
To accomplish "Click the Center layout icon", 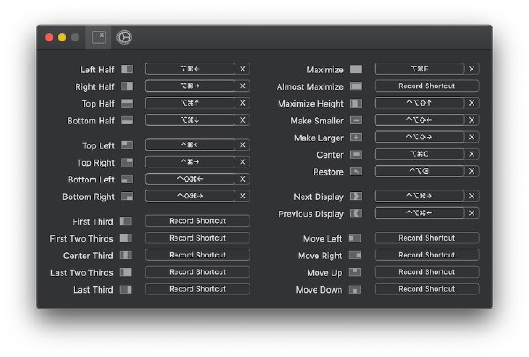I will click(356, 154).
